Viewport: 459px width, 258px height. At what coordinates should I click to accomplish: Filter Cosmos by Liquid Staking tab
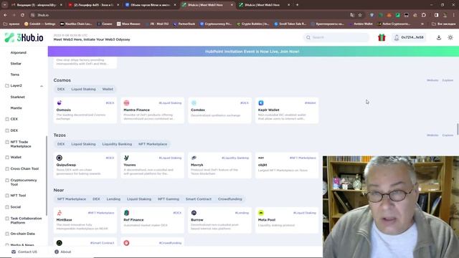click(83, 89)
